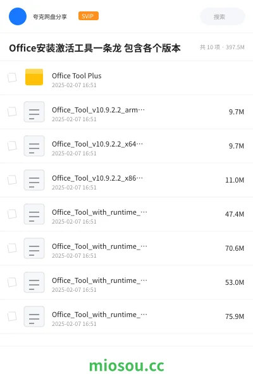The image size is (253, 379).
Task: Open the Office_Tool_with_runtime file name sized 53.0M
Action: [x=99, y=280]
